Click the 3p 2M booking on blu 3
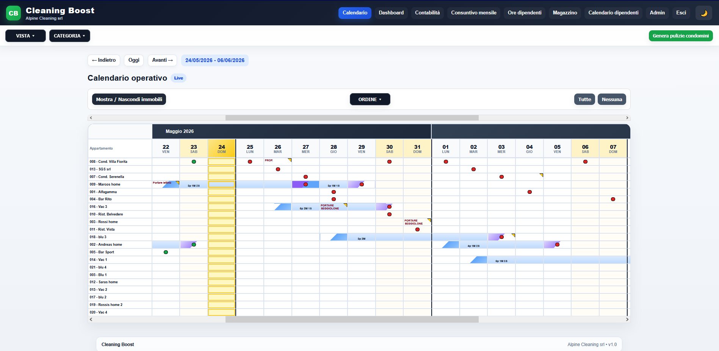 point(362,239)
